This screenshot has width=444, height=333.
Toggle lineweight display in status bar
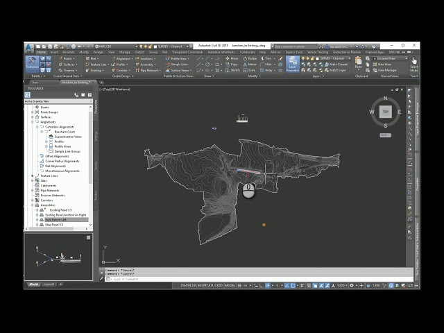coord(302,285)
